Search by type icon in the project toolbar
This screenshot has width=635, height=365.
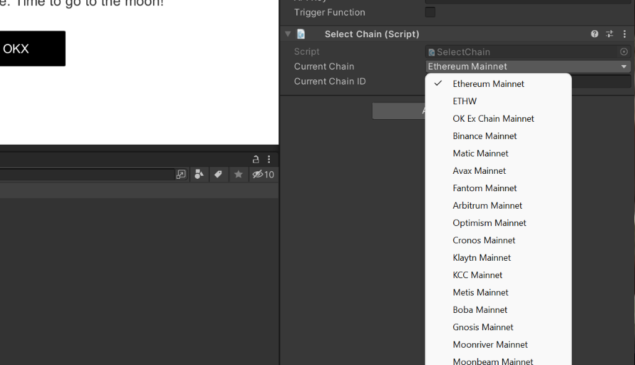point(199,174)
